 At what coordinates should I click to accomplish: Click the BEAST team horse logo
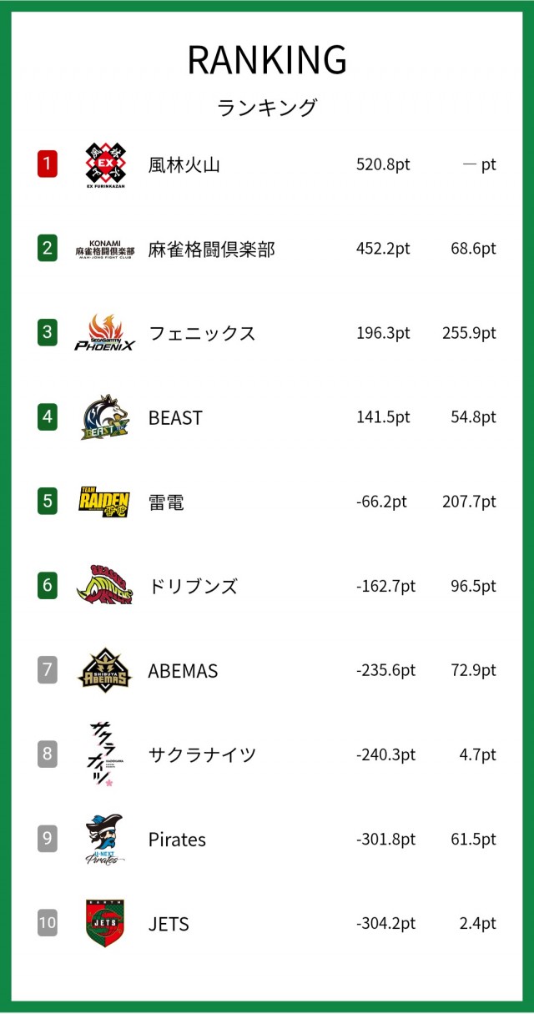105,417
